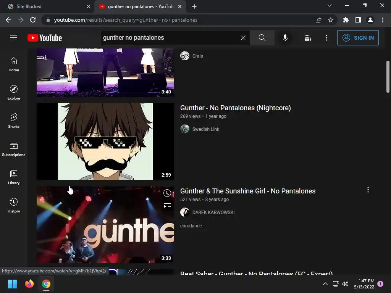
Task: Open title Gunther - No Pantalones (Nightcore)
Action: [235, 108]
